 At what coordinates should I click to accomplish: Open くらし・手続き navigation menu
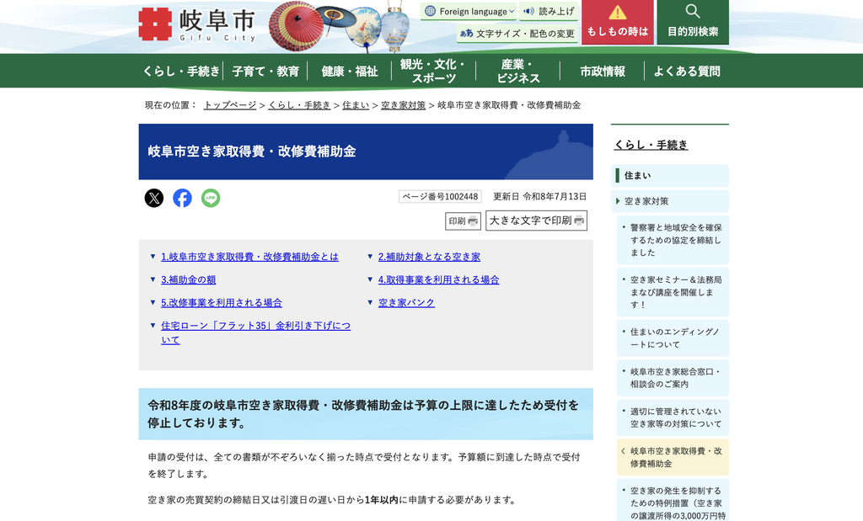tap(181, 71)
